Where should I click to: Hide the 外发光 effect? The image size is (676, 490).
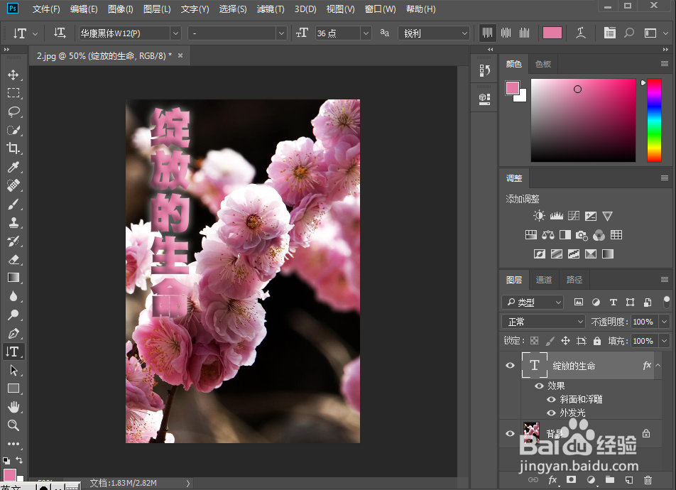(551, 413)
